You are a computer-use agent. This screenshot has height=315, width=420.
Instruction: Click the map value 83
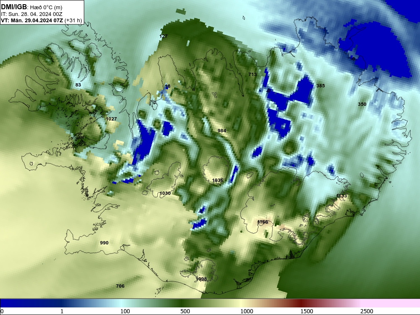pos(78,85)
